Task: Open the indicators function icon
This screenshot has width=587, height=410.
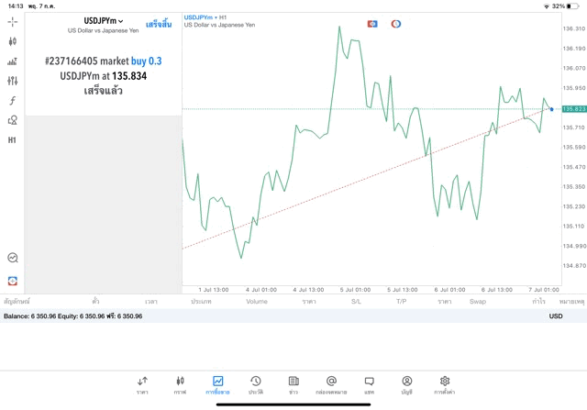Action: (x=12, y=100)
